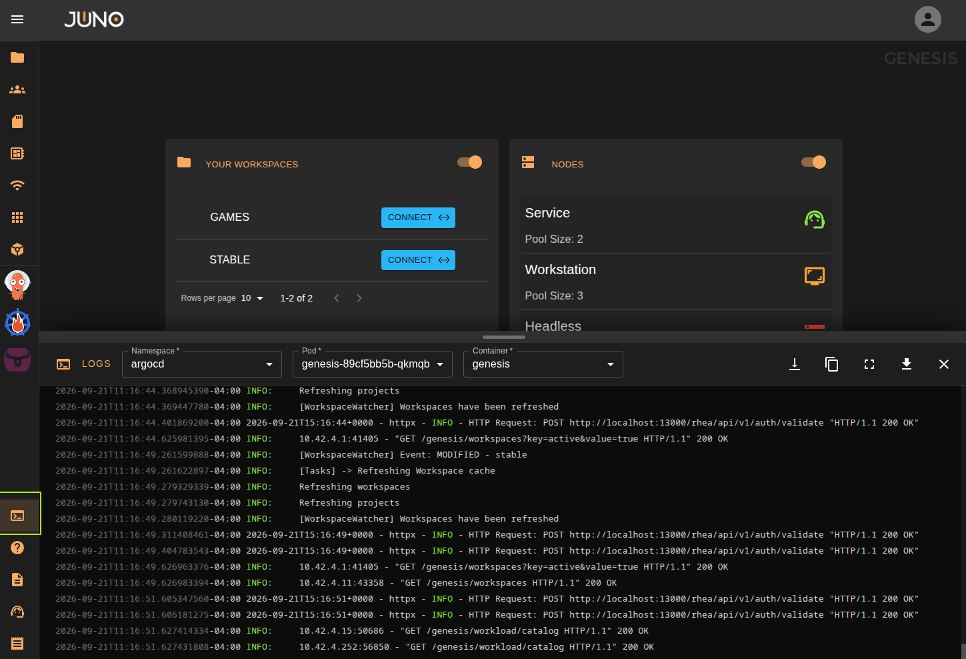Viewport: 966px width, 659px height.
Task: Toggle the Nodes panel switch
Action: click(814, 162)
